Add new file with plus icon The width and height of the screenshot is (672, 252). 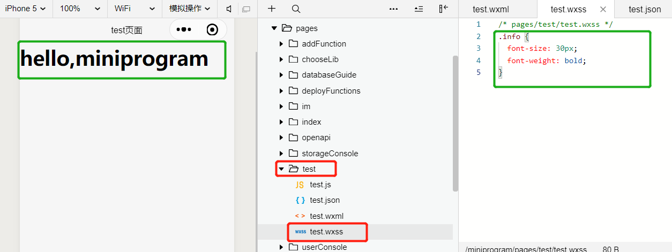[272, 9]
